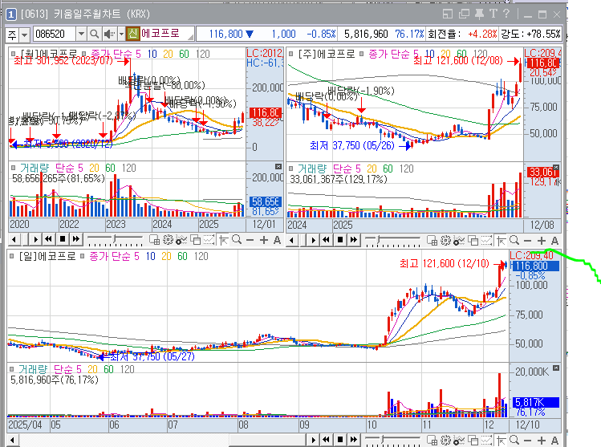Rewind in the weekly chart toolbar

click(327, 240)
